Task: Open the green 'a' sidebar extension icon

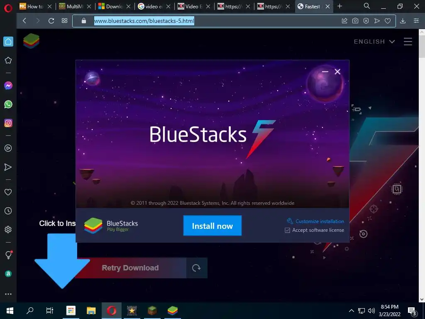Action: click(x=8, y=274)
